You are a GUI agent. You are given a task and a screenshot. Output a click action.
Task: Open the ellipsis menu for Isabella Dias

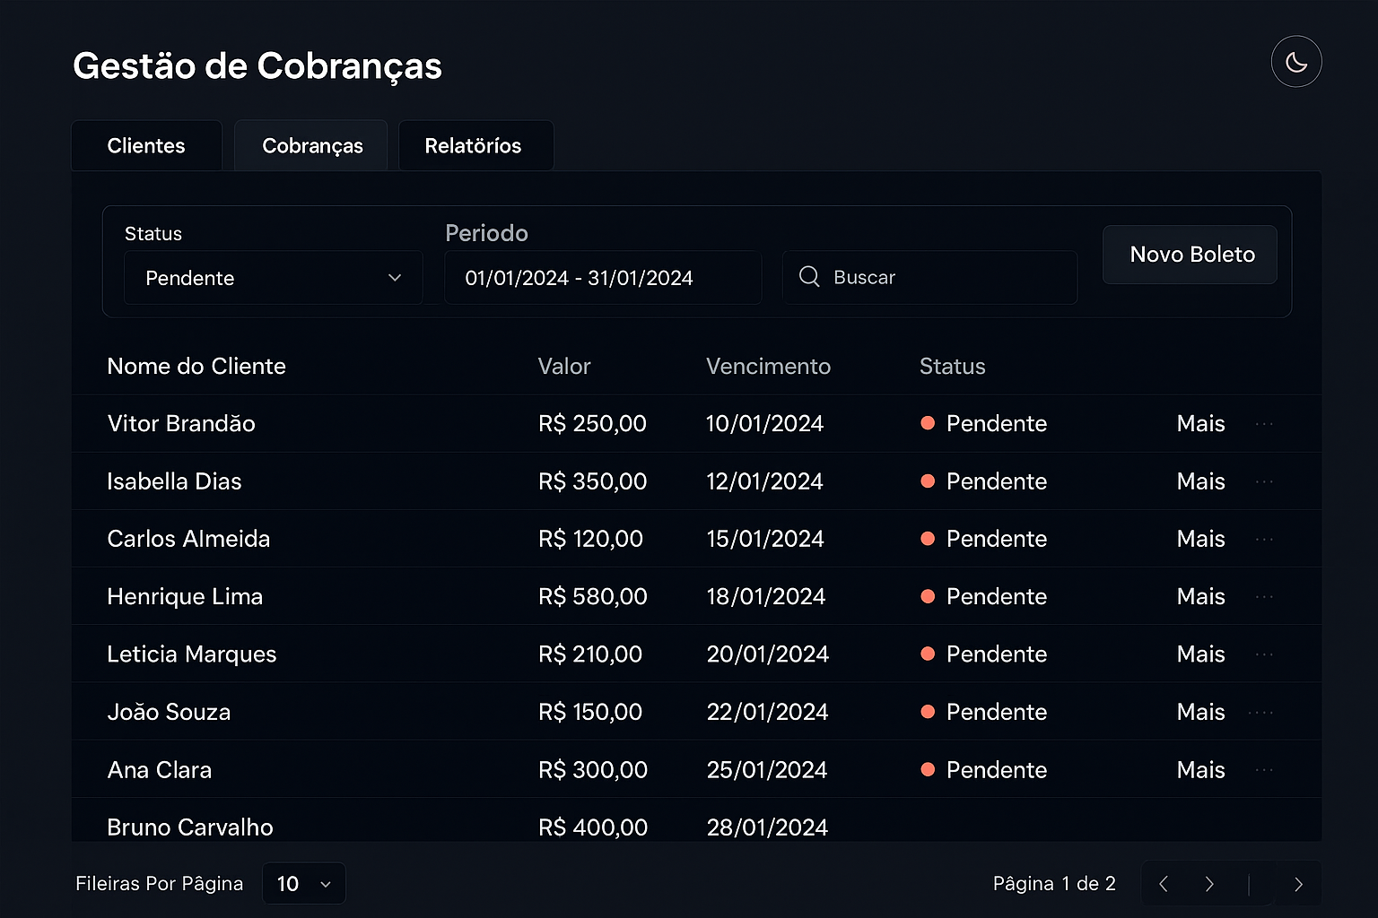click(x=1264, y=481)
